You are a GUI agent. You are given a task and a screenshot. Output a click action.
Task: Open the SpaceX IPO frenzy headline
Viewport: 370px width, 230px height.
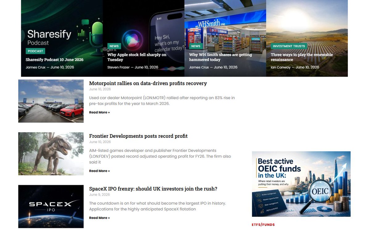click(x=153, y=189)
